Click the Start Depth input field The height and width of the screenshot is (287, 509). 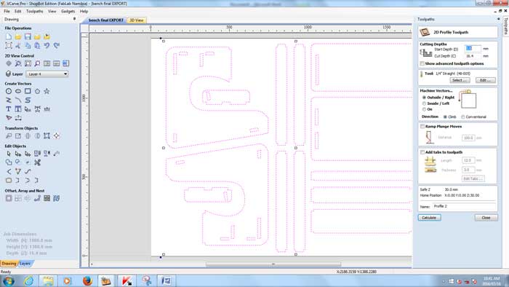(x=473, y=49)
